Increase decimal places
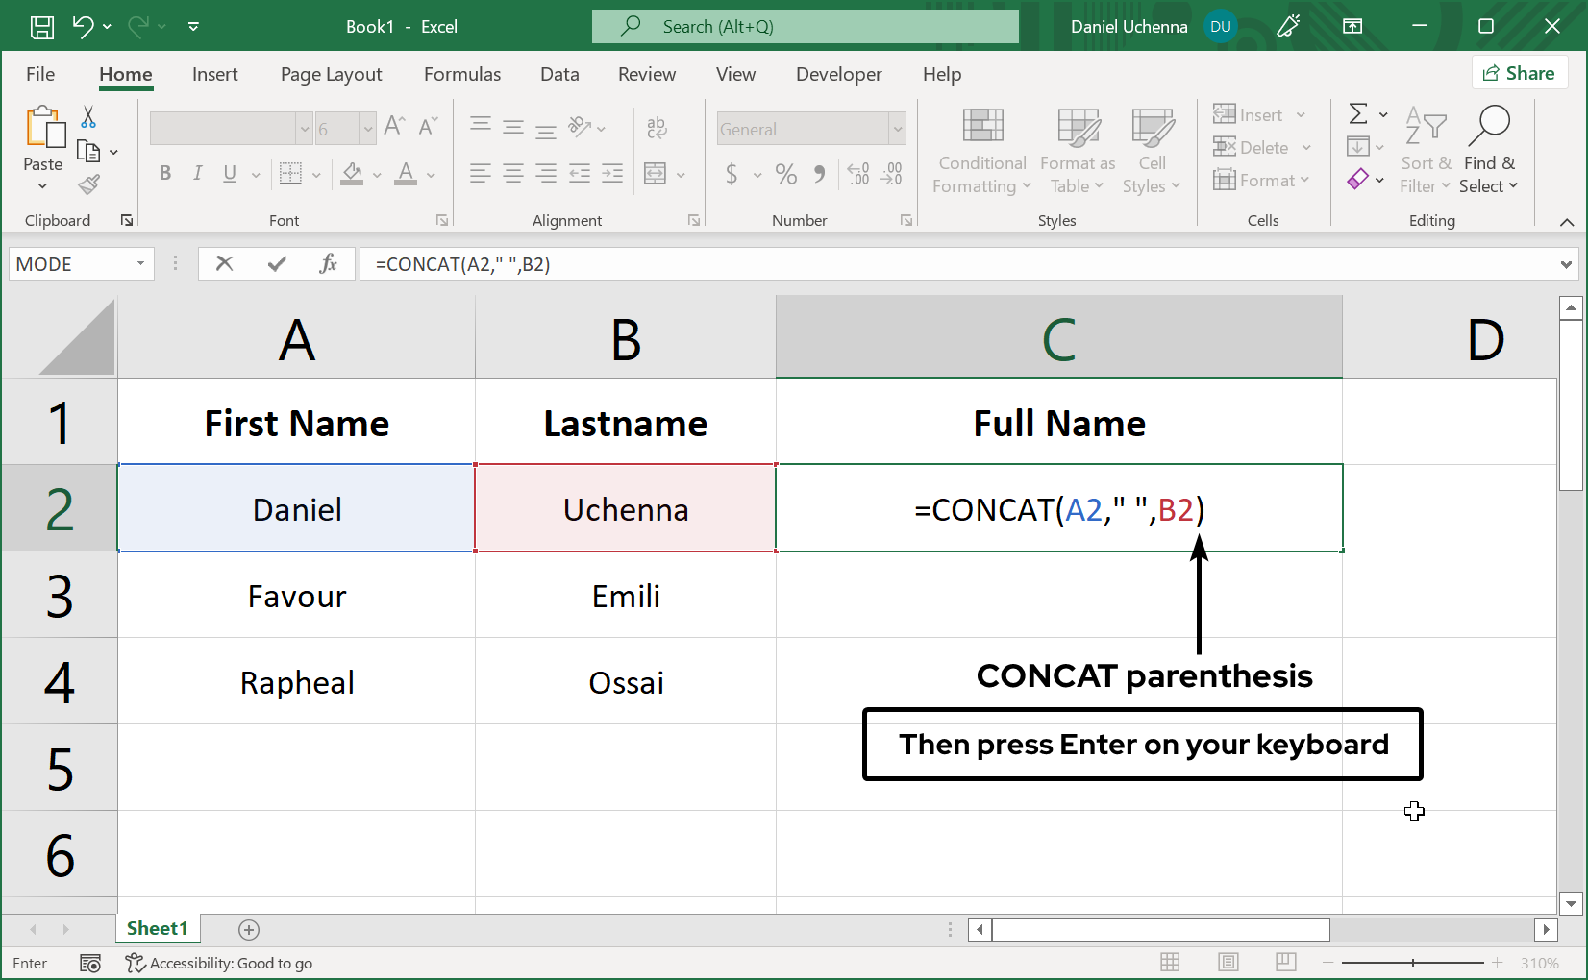This screenshot has width=1588, height=980. tap(856, 174)
